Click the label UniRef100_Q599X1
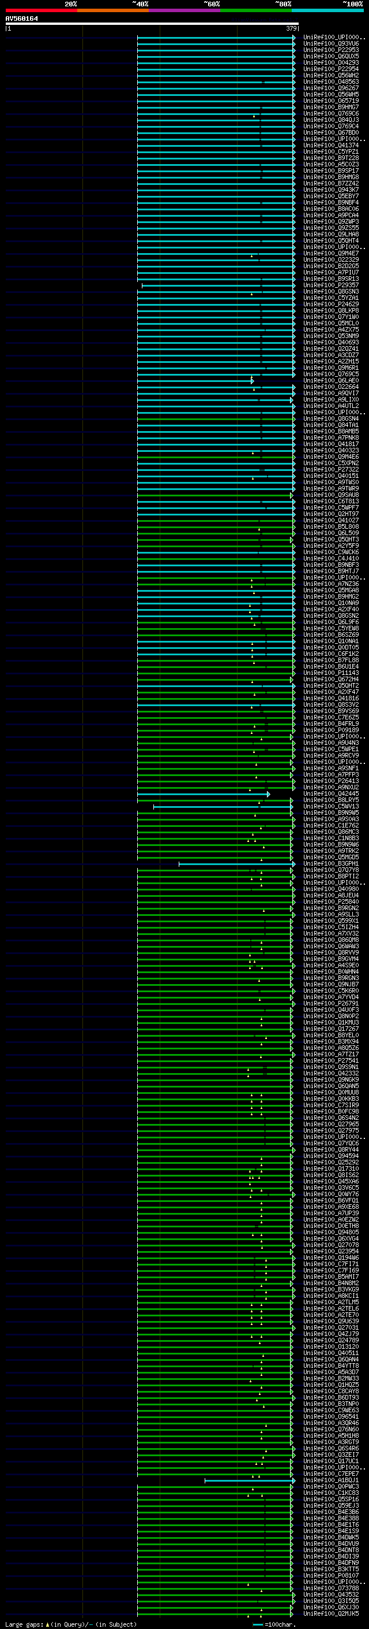Screen dimensions: 369x1629 (x=330, y=921)
